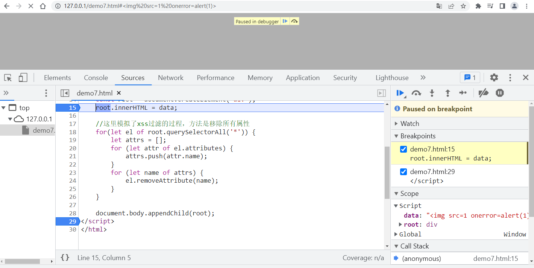Show more DevTools tabs
This screenshot has width=534, height=268.
click(x=423, y=78)
